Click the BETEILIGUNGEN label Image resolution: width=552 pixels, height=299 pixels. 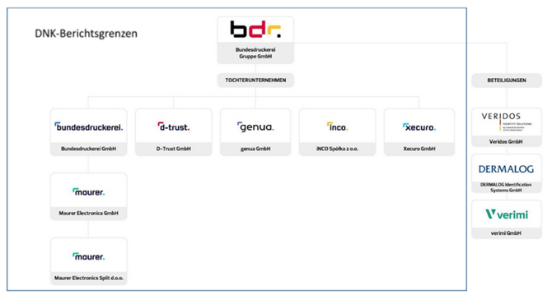pyautogui.click(x=507, y=80)
